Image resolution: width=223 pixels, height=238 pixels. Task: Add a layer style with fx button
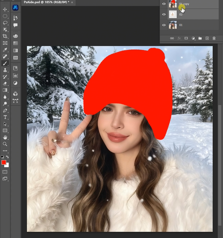point(179,38)
